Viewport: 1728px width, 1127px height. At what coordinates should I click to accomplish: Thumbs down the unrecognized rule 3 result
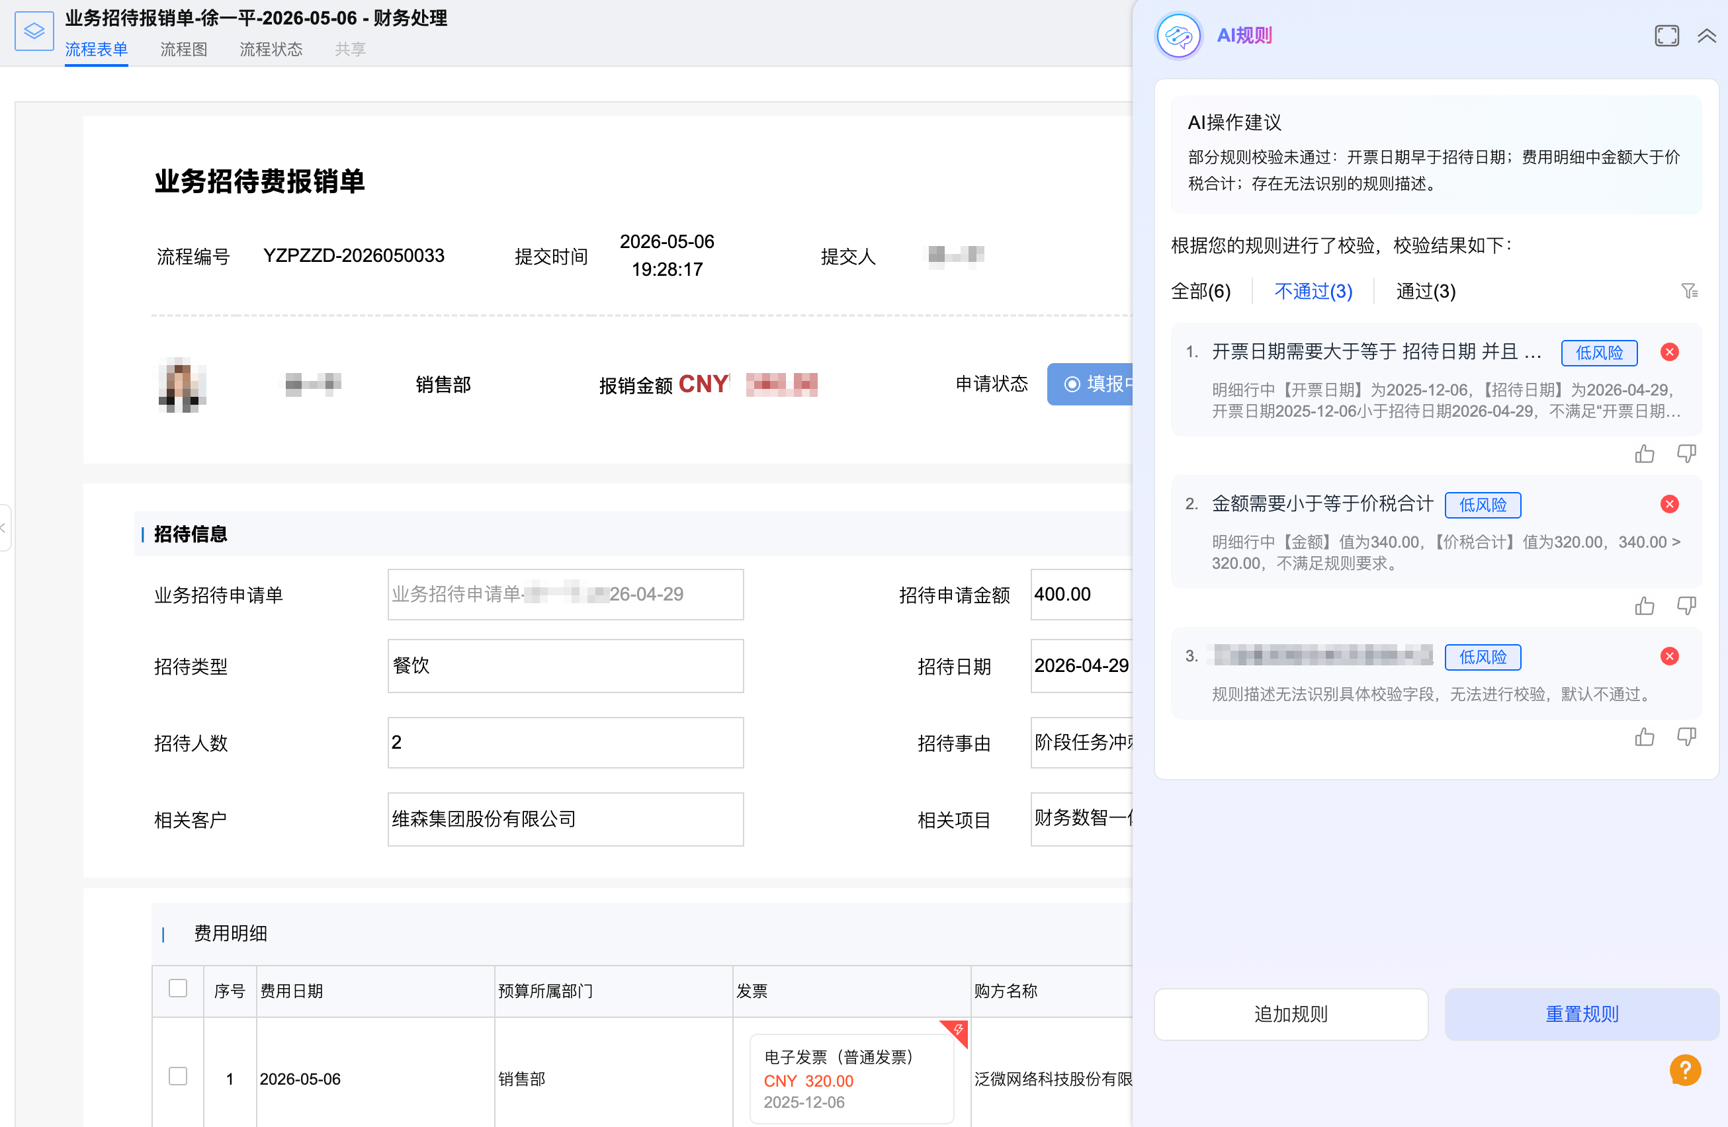(x=1686, y=737)
